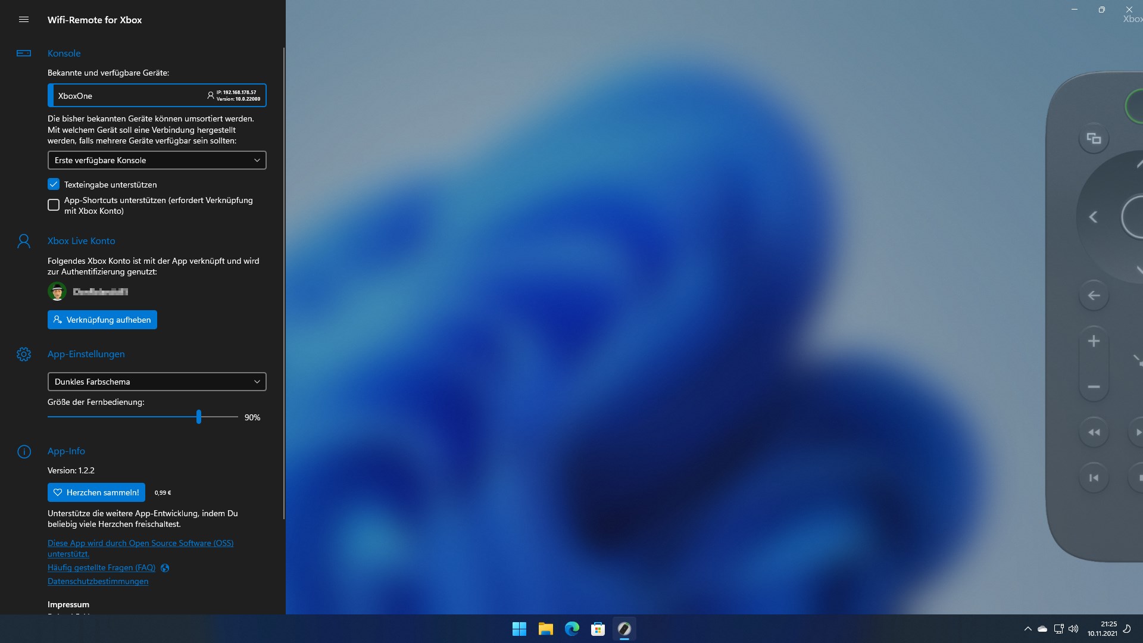1143x643 pixels.
Task: Open Microsoft Store from the taskbar
Action: point(598,629)
